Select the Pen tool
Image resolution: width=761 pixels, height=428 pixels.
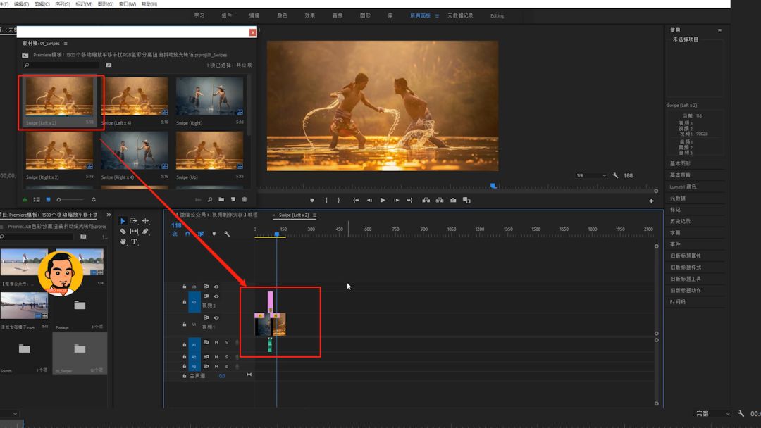coord(145,231)
